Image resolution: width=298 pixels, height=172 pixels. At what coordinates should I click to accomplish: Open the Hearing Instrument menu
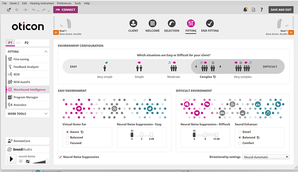pos(42,3)
